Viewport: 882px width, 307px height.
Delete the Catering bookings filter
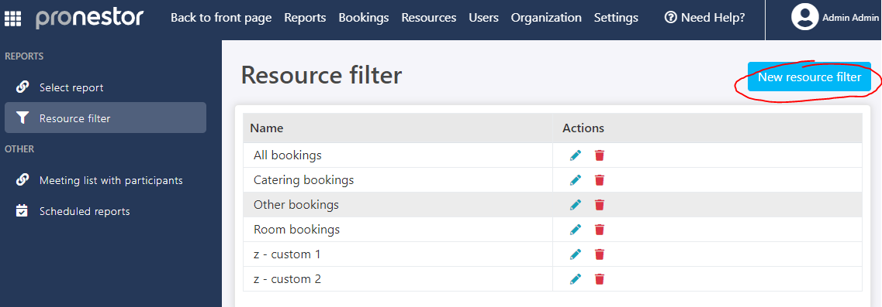600,180
